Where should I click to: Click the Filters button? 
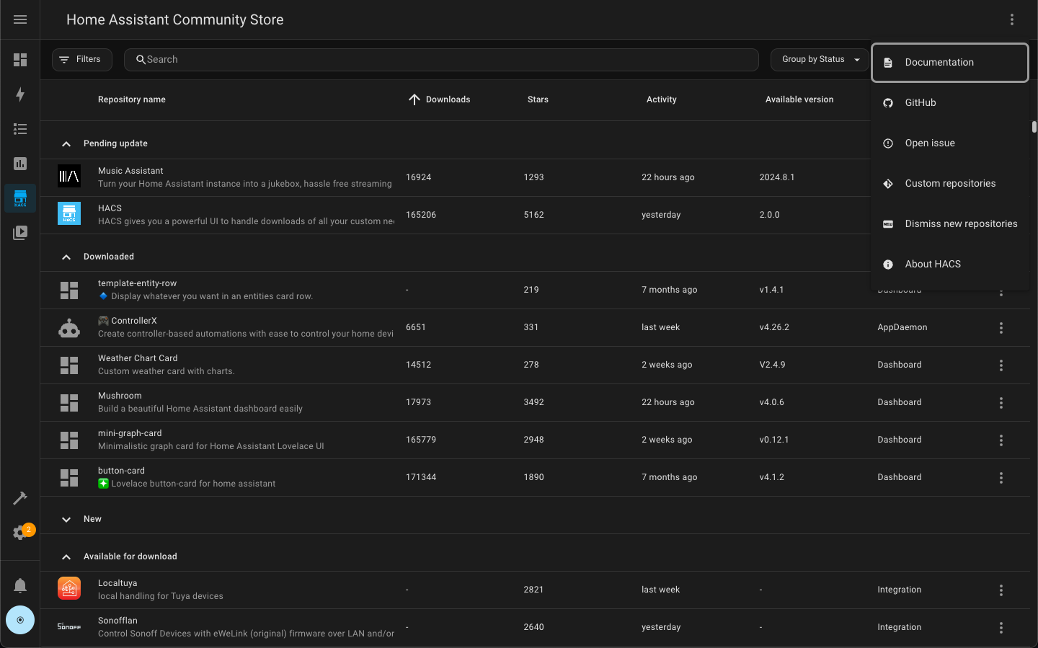tap(81, 59)
